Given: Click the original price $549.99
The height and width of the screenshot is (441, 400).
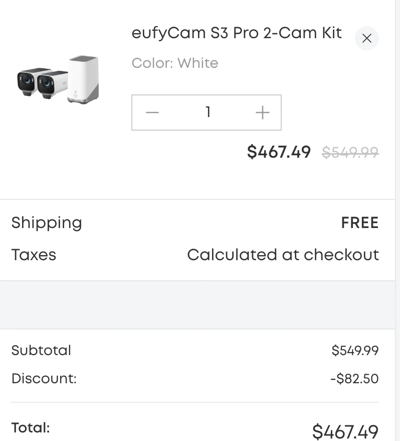Looking at the screenshot, I should click(x=351, y=152).
